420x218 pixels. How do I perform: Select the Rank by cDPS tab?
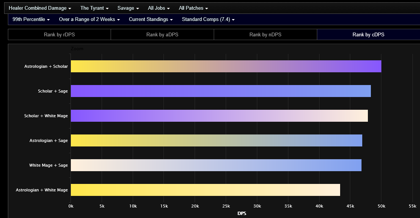coord(368,34)
